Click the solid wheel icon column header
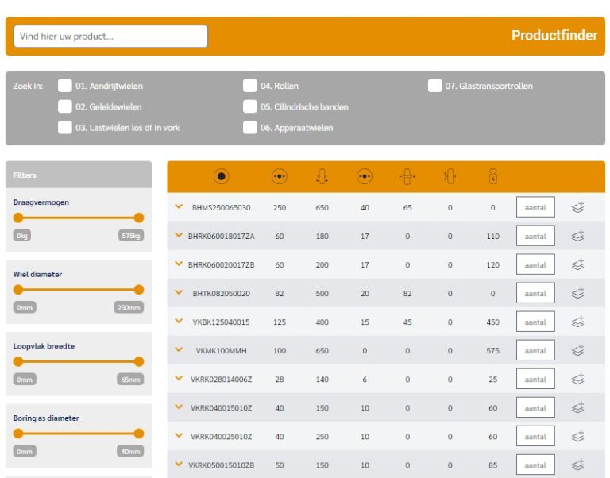The width and height of the screenshot is (610, 478). click(221, 177)
